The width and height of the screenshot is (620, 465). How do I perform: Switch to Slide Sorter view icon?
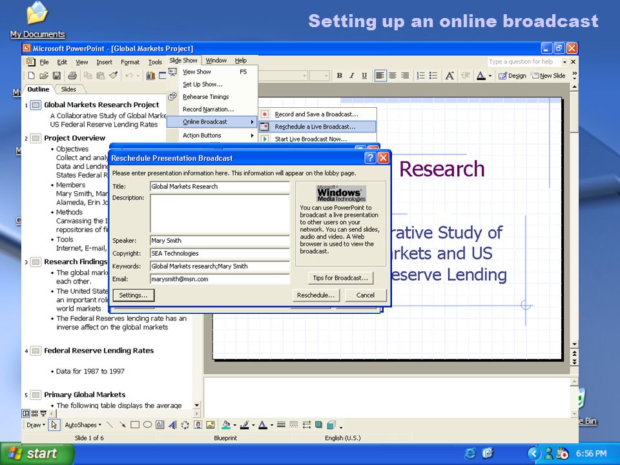tap(34, 413)
